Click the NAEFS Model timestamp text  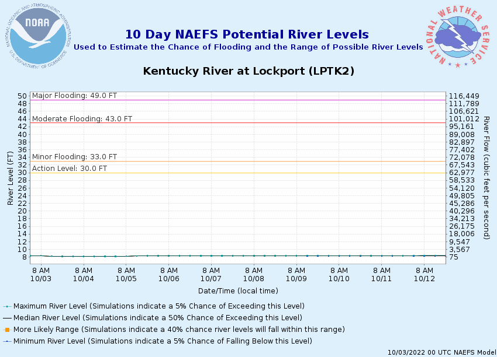tap(442, 352)
